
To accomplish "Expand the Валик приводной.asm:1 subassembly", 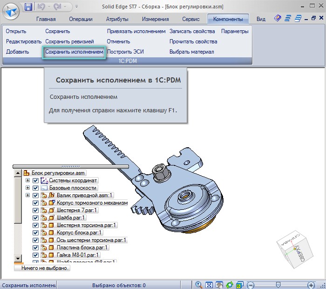I will [28, 195].
